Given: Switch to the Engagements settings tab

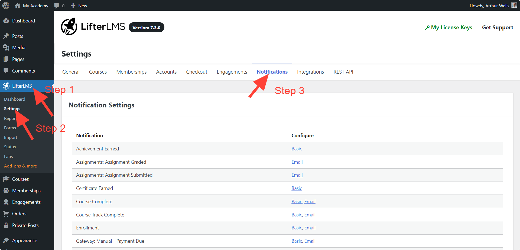Looking at the screenshot, I should click(232, 72).
